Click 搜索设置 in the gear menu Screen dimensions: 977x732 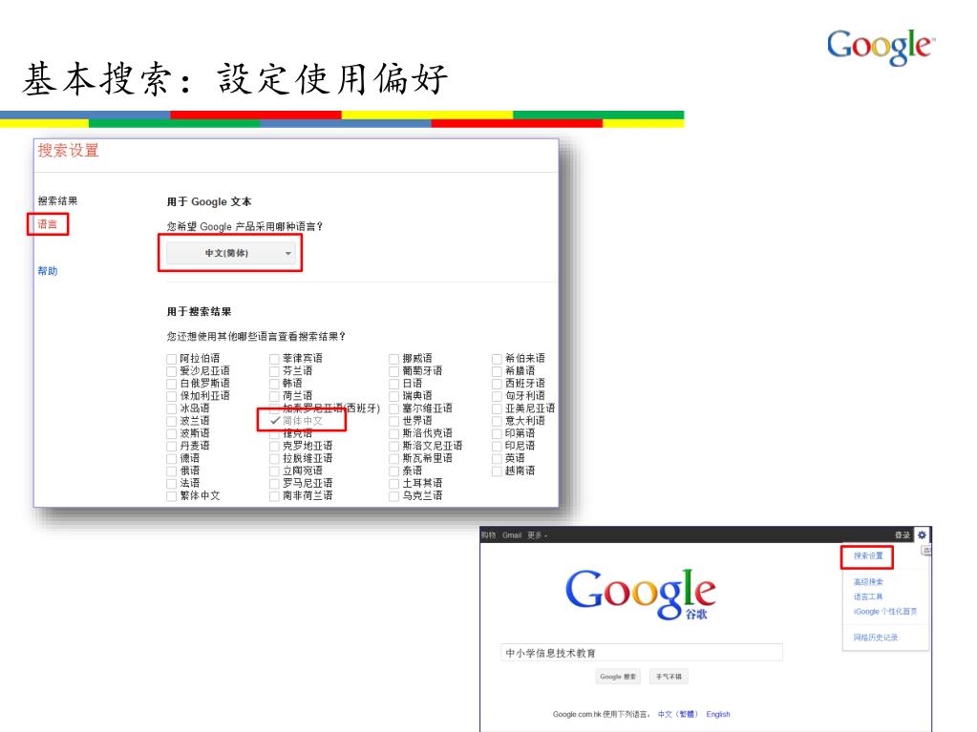point(868,555)
